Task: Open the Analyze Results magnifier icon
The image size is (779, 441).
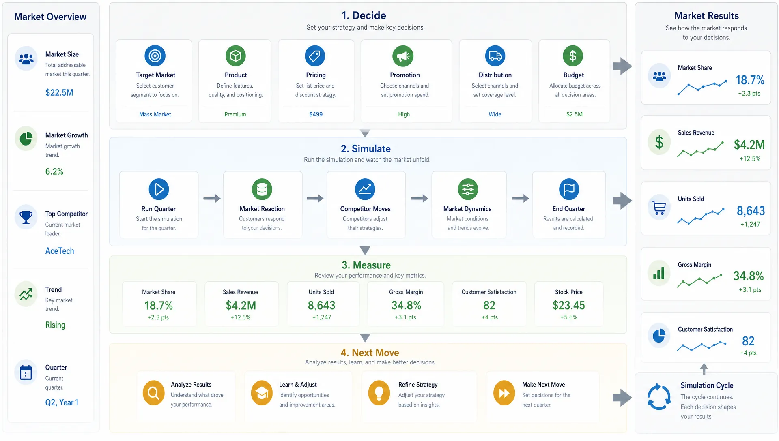Action: click(153, 393)
